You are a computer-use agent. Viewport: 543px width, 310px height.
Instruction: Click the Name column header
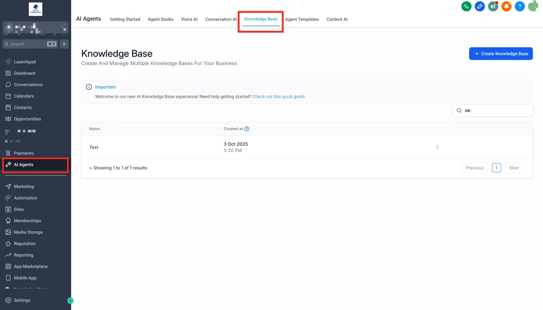[x=95, y=129]
